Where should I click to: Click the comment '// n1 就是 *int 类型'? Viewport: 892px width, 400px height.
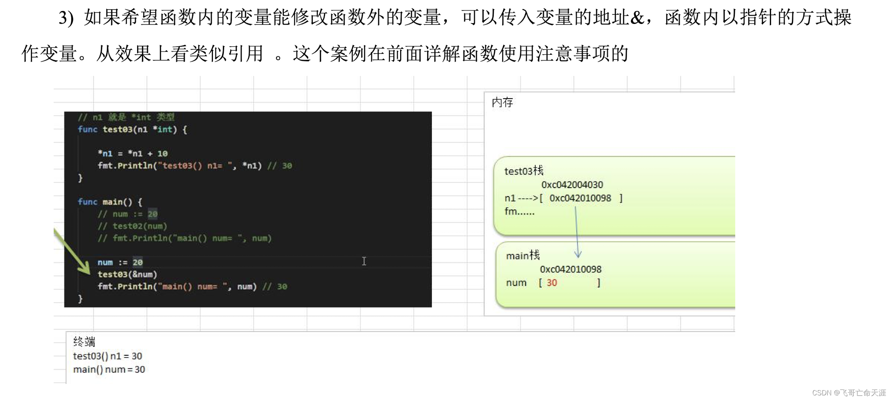126,117
